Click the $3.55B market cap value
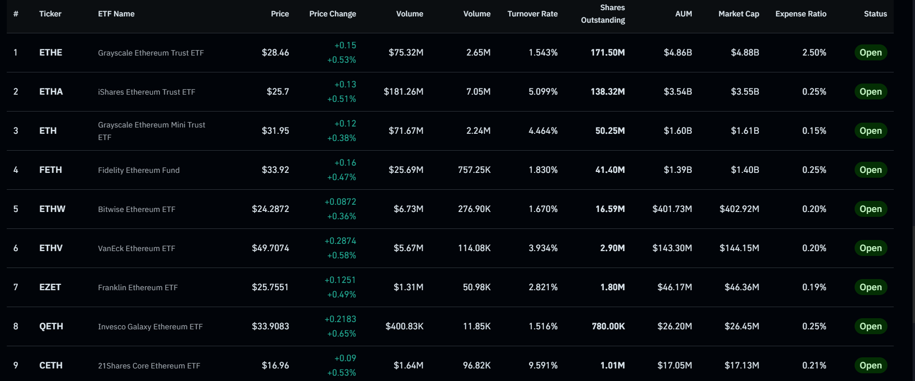Screen dimensions: 915x381 pos(745,92)
